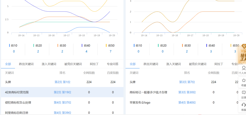Image resolution: width=246 pixels, height=115 pixels.
Task: Click 全网指数 column header in right table
Action: coord(213,73)
